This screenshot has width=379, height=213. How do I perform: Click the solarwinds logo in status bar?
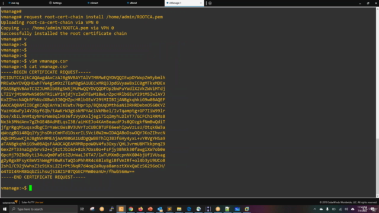tap(9, 202)
